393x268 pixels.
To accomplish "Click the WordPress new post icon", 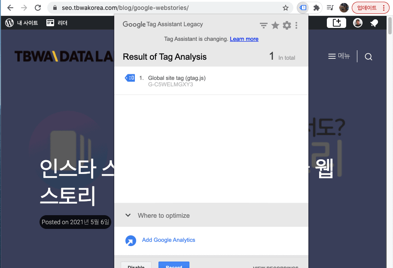I will [336, 23].
